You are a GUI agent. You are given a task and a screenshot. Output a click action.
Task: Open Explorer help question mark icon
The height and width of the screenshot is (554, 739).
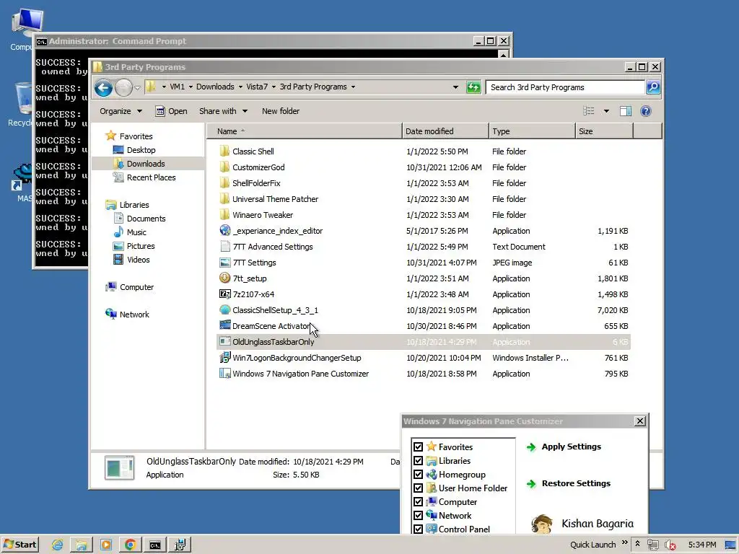click(646, 111)
